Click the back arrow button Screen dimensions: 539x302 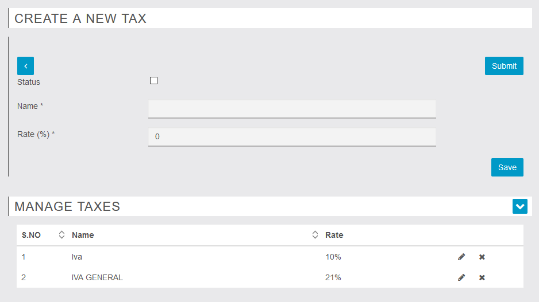click(x=25, y=66)
